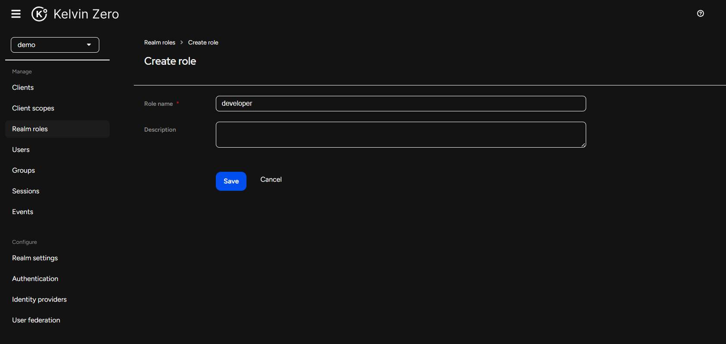This screenshot has width=726, height=344.
Task: Click the Kelvin Zero logo icon
Action: click(39, 14)
